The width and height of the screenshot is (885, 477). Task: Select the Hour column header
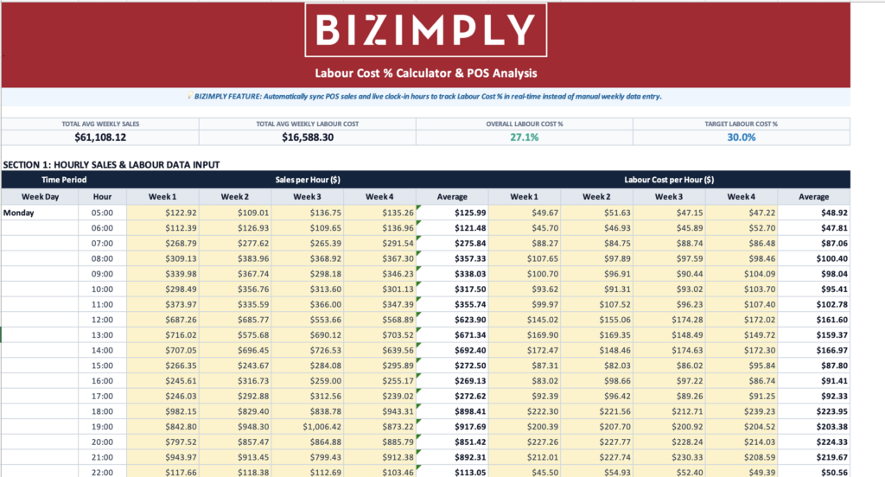(x=102, y=196)
